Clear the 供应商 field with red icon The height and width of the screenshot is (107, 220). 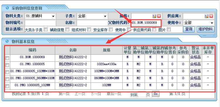tap(211, 16)
